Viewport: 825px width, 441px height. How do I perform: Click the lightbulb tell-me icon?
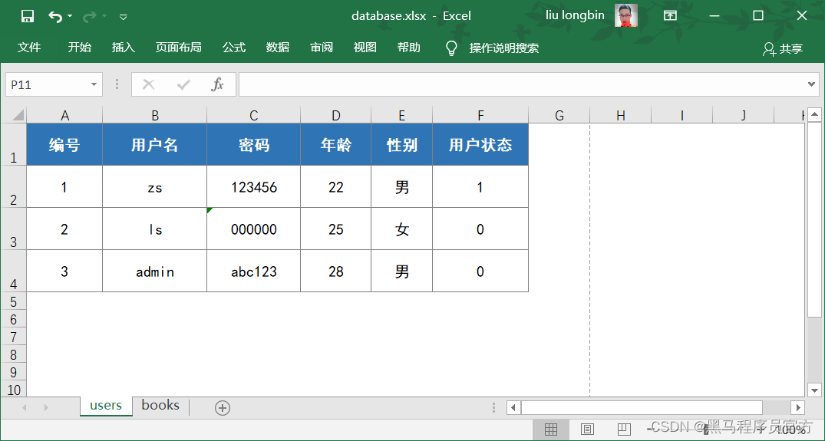[x=451, y=48]
